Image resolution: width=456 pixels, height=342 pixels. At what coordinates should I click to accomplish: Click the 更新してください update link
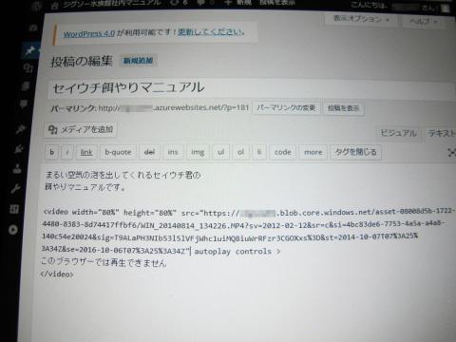tap(210, 32)
